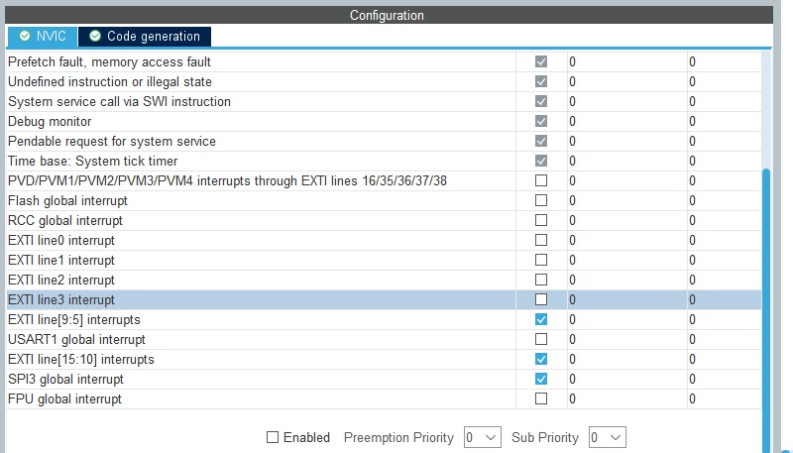793x453 pixels.
Task: Open the Code generation tab
Action: (145, 37)
